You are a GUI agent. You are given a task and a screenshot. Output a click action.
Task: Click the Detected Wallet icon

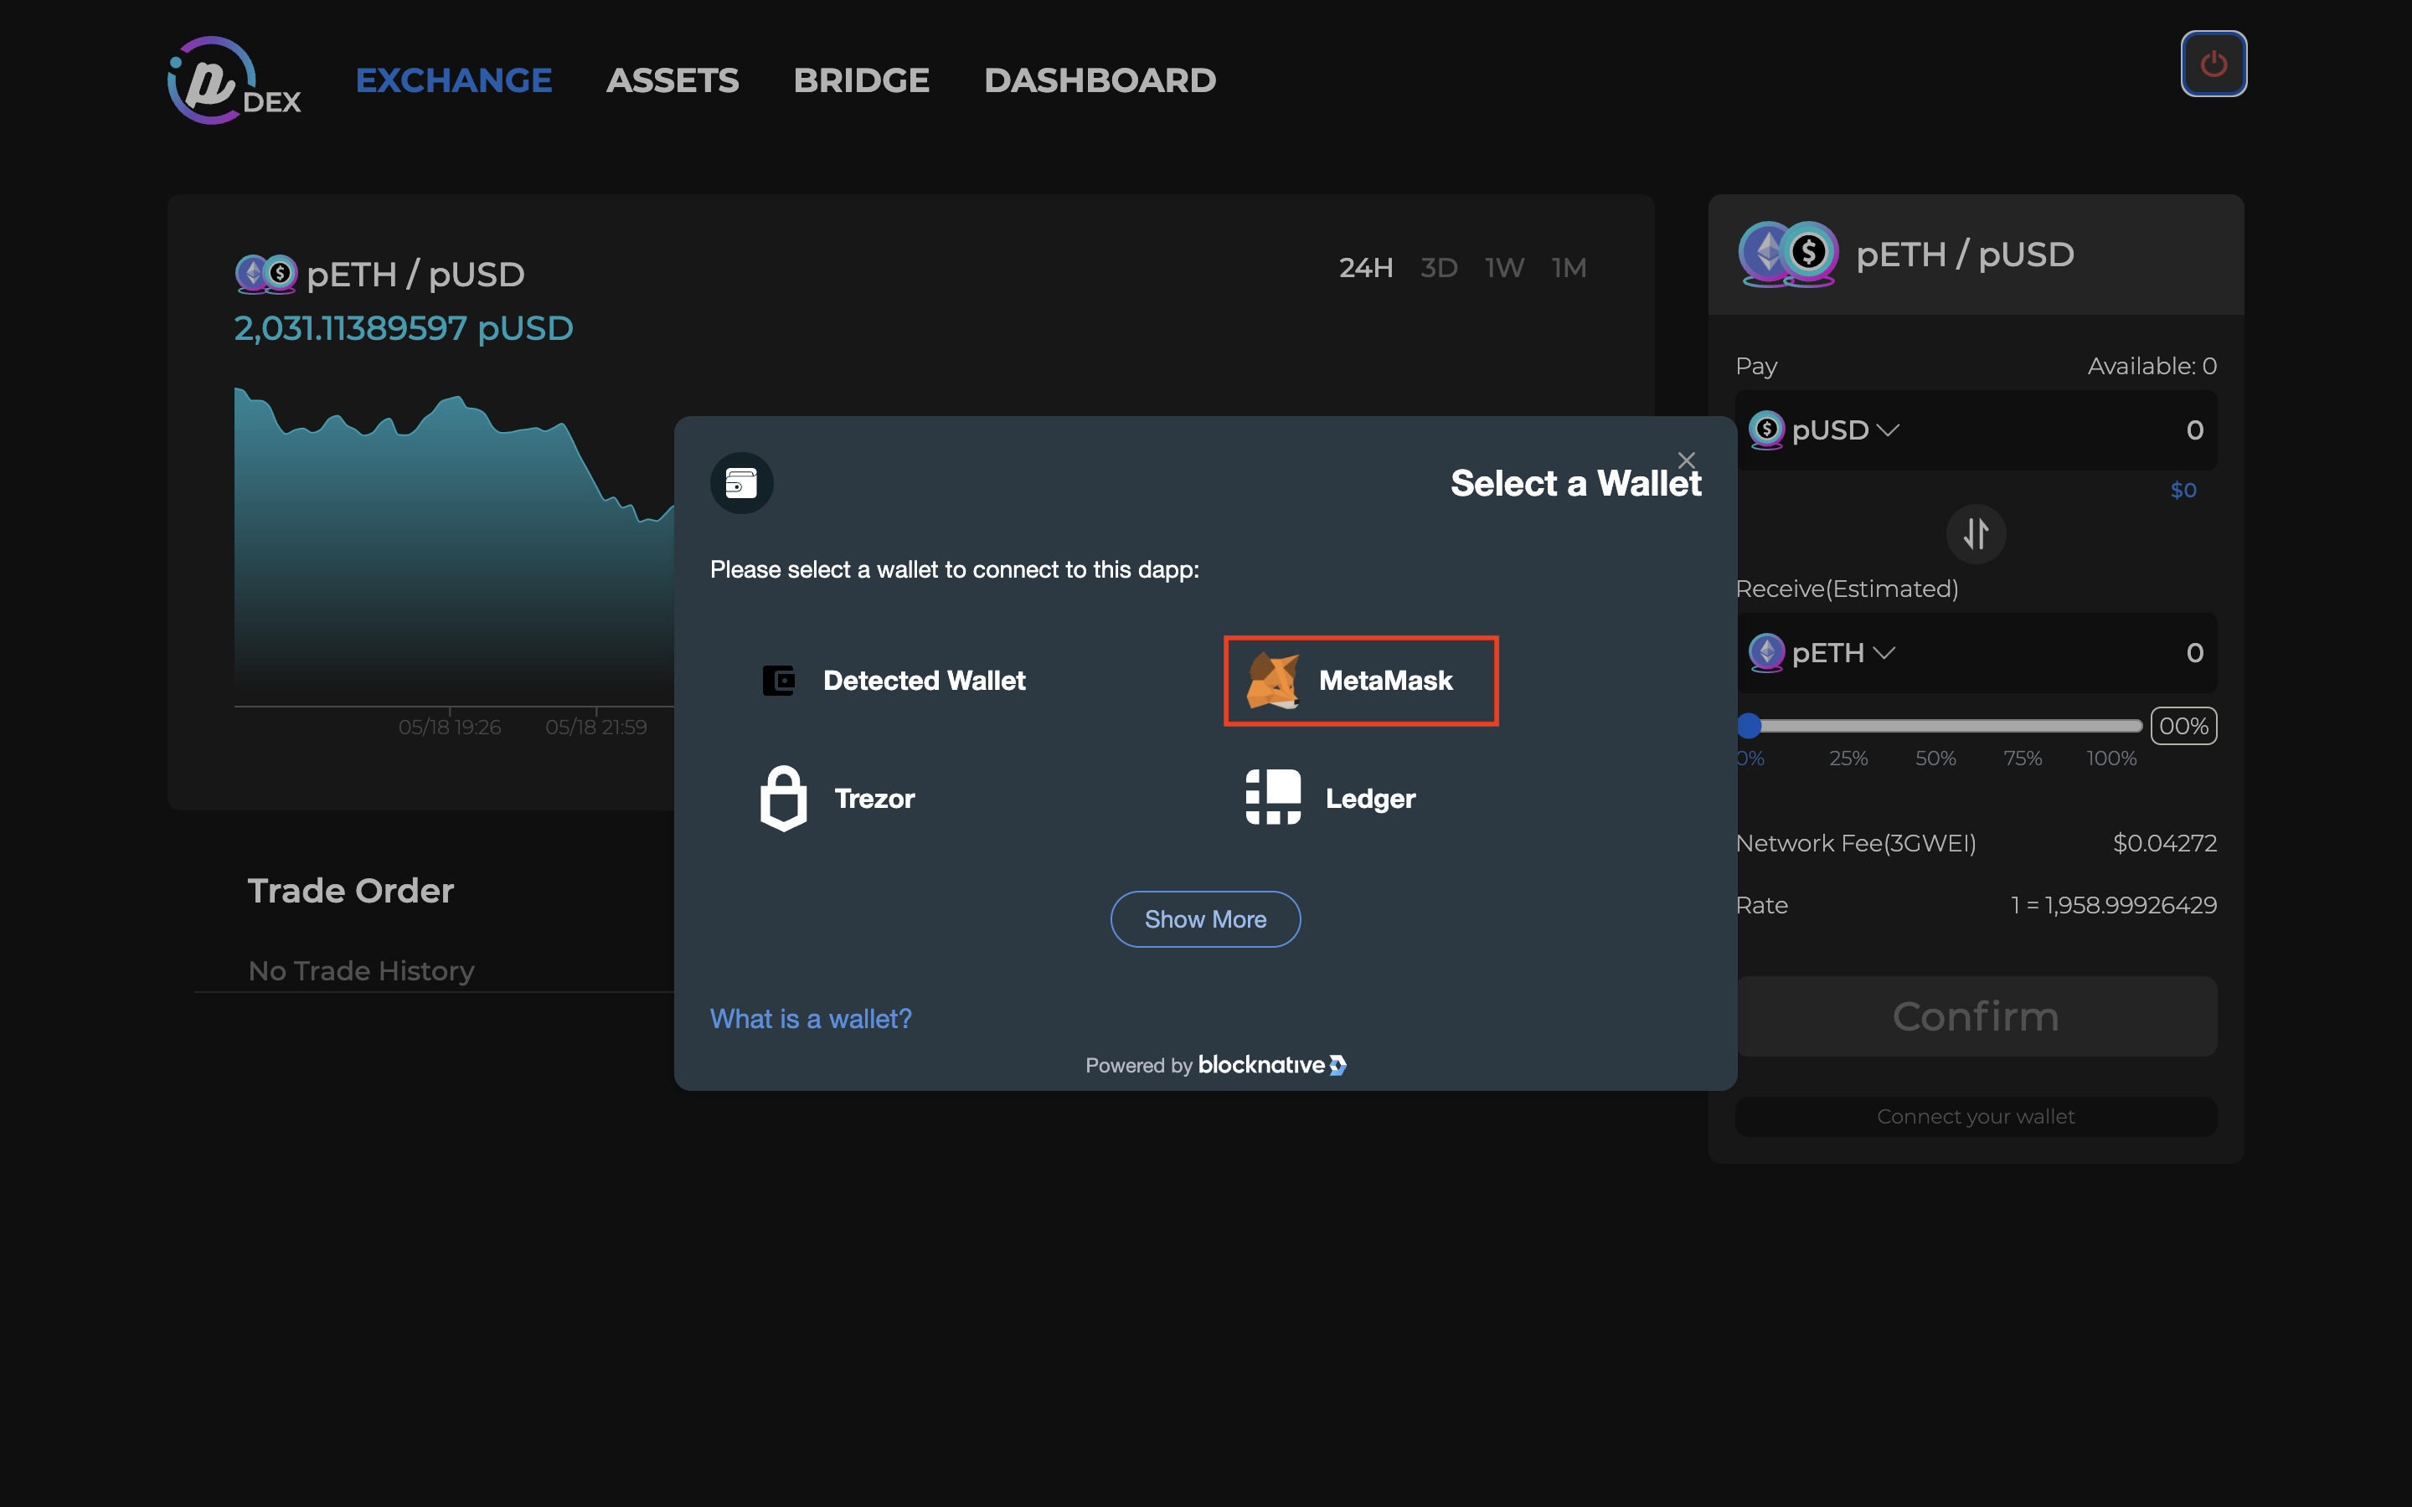coord(778,681)
